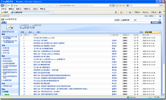Click issue ID 20 cell

coord(24,76)
